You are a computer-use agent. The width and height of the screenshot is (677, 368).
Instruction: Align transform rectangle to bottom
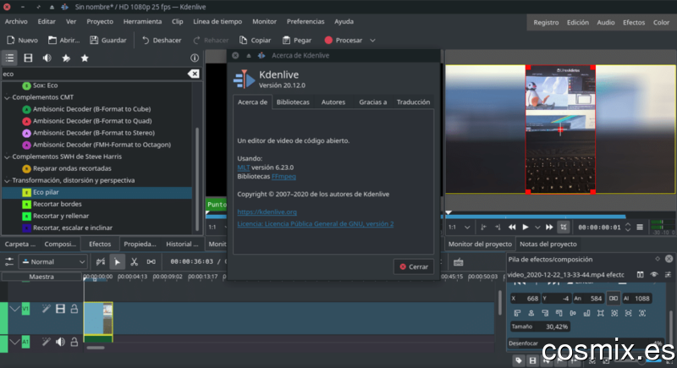coord(586,313)
